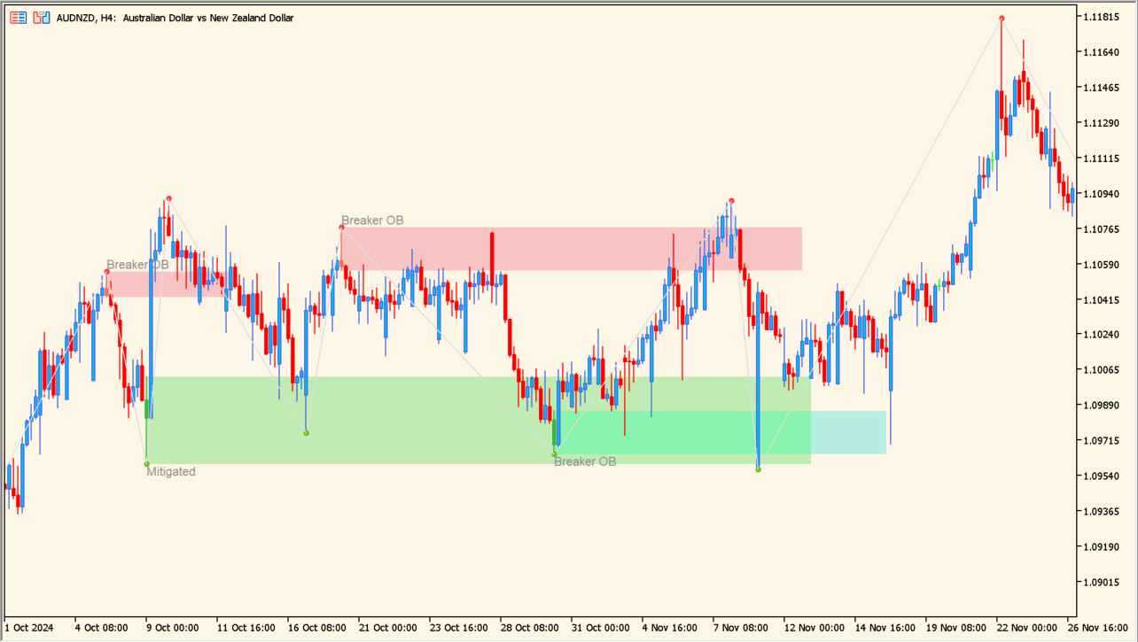Click the 16 Oct 08:00 date label
The image size is (1138, 642).
coord(316,628)
